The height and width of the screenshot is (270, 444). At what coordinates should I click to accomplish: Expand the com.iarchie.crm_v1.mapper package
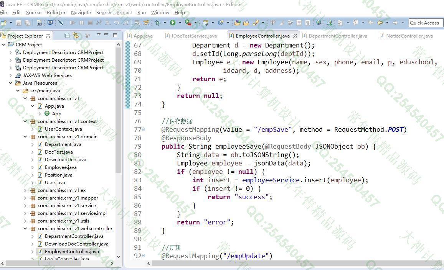pos(25,198)
